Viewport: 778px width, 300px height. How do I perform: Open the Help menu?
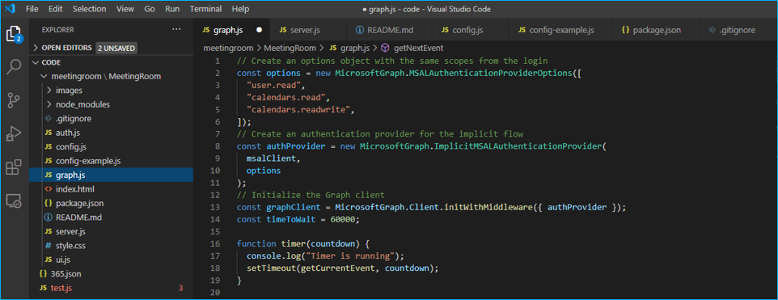(241, 9)
